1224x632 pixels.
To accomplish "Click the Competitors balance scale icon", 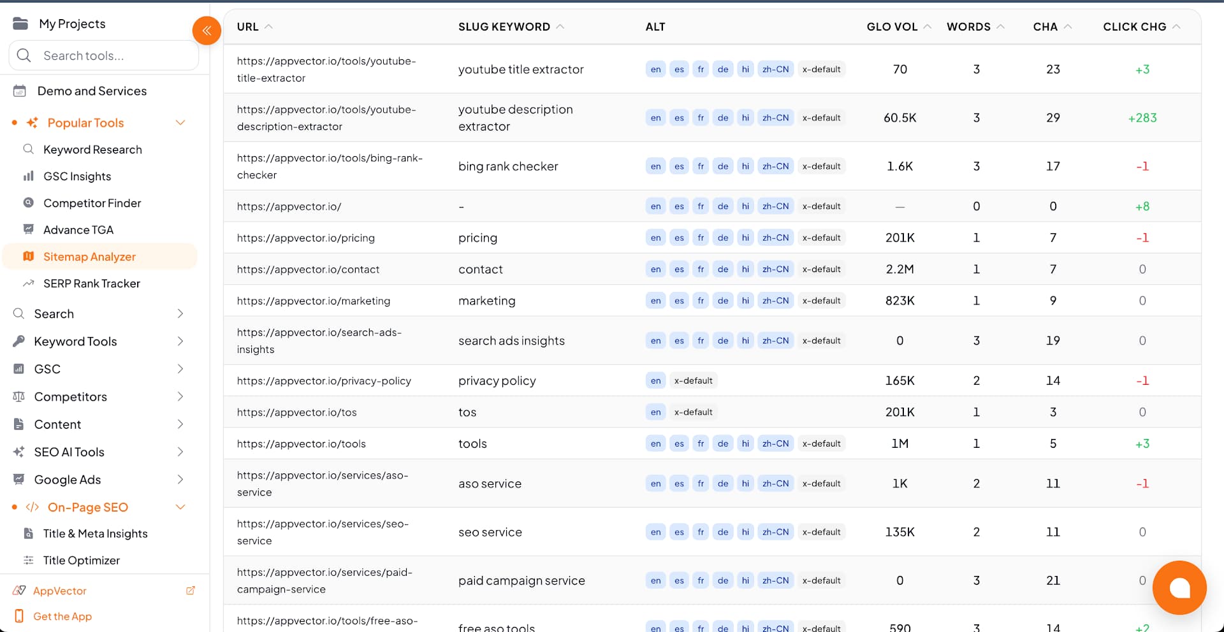I will click(x=19, y=396).
